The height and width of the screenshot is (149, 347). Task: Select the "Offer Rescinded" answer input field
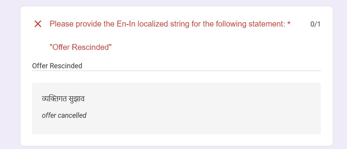tap(176, 66)
